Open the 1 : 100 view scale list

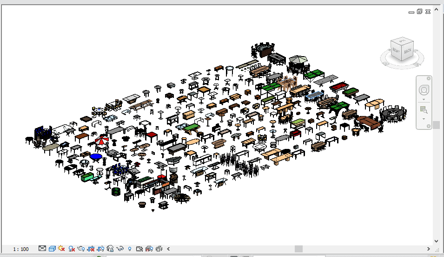[20, 249]
